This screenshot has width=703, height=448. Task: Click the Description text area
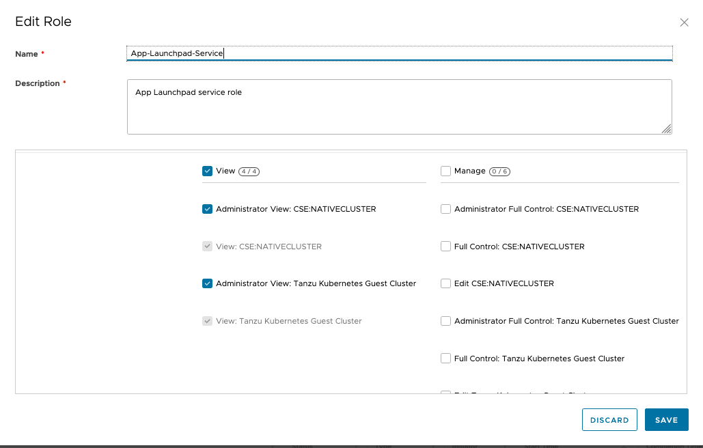point(399,107)
